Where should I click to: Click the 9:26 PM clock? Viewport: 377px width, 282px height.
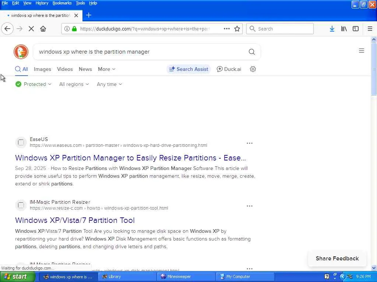tap(363, 276)
